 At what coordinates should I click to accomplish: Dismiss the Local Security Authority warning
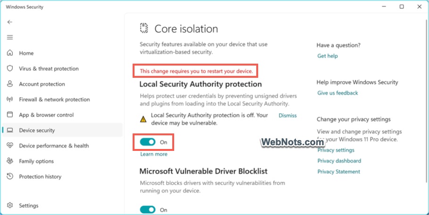coord(287,115)
